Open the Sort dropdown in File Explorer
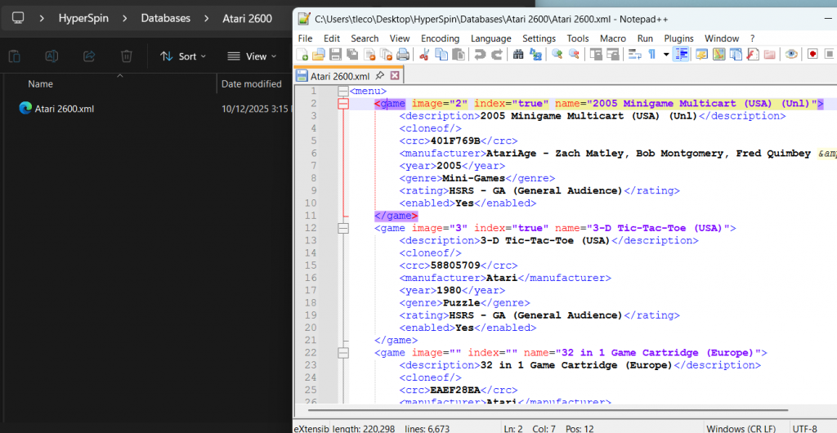This screenshot has width=837, height=433. click(x=183, y=56)
